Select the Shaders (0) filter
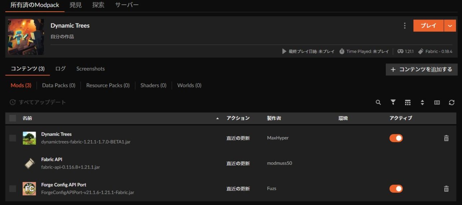This screenshot has height=205, width=462. [x=153, y=86]
